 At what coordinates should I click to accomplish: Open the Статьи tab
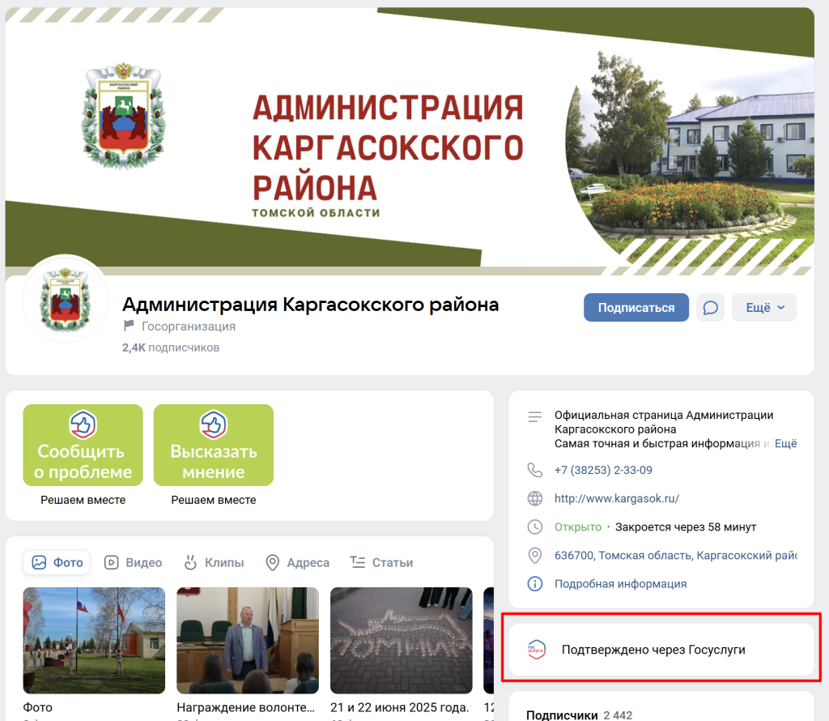pos(381,562)
